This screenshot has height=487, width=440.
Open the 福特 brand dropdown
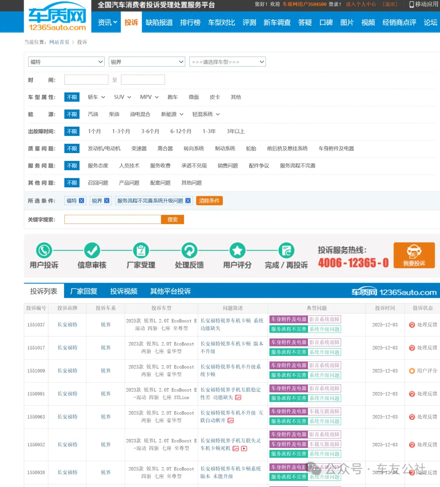click(x=67, y=62)
